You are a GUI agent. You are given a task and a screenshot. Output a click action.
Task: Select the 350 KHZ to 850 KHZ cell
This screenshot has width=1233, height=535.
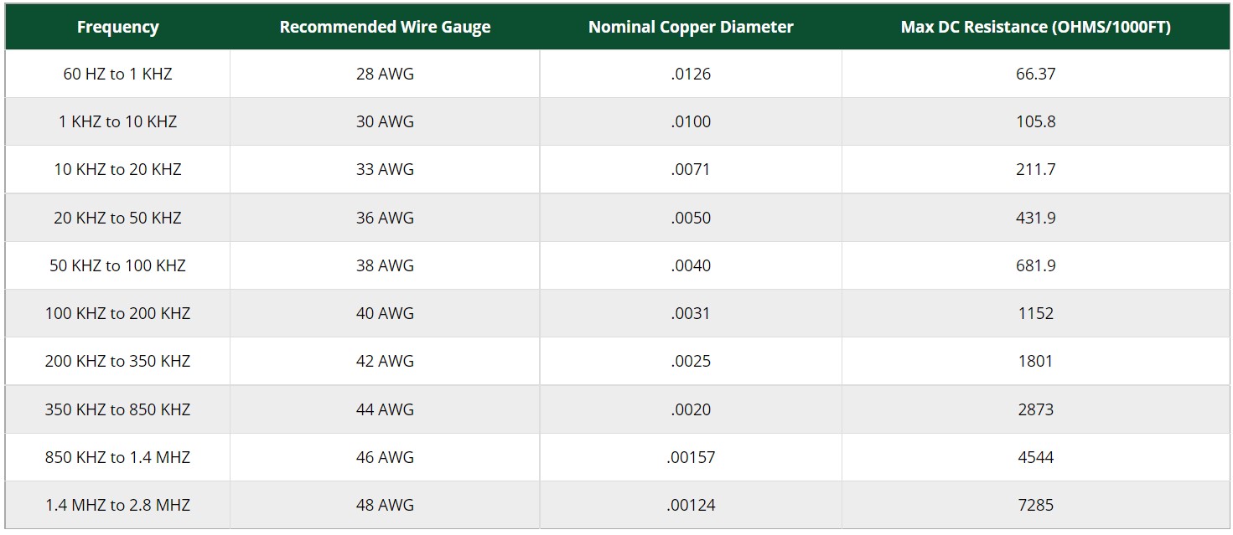click(x=117, y=409)
